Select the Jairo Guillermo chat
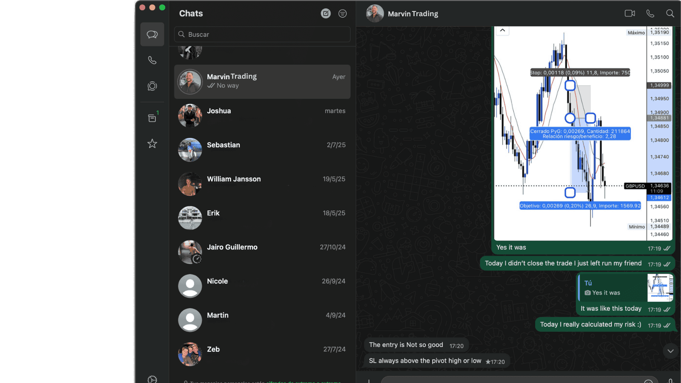 pos(262,252)
